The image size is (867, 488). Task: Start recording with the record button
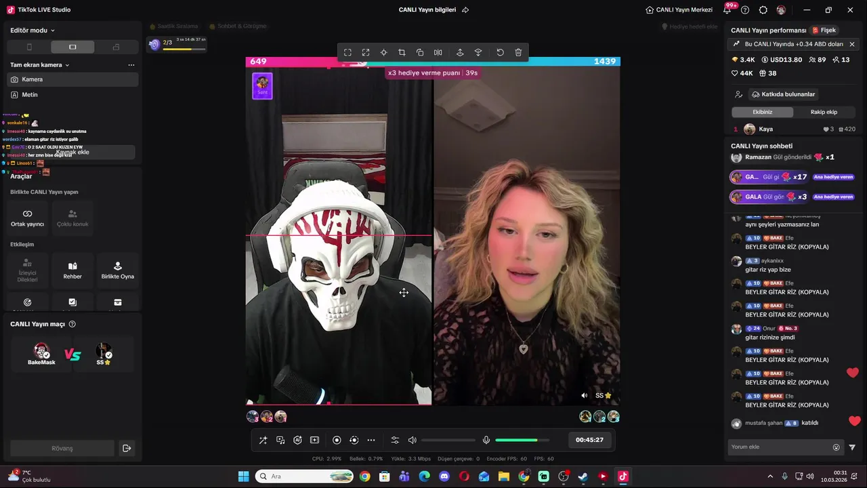point(337,440)
